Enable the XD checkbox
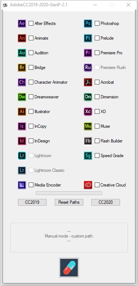This screenshot has height=286, width=138. pos(97,112)
